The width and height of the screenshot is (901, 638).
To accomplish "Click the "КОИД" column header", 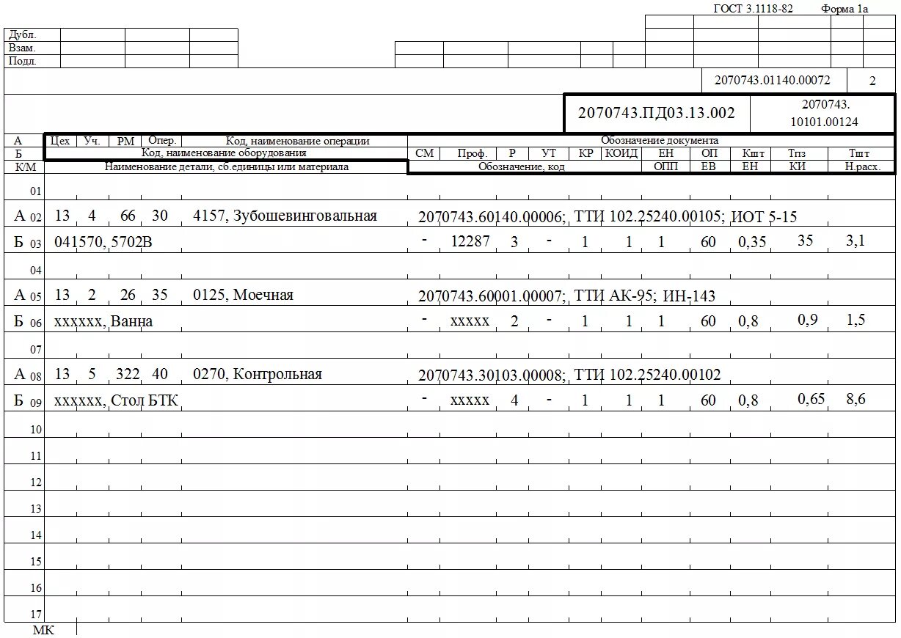I will tap(622, 153).
